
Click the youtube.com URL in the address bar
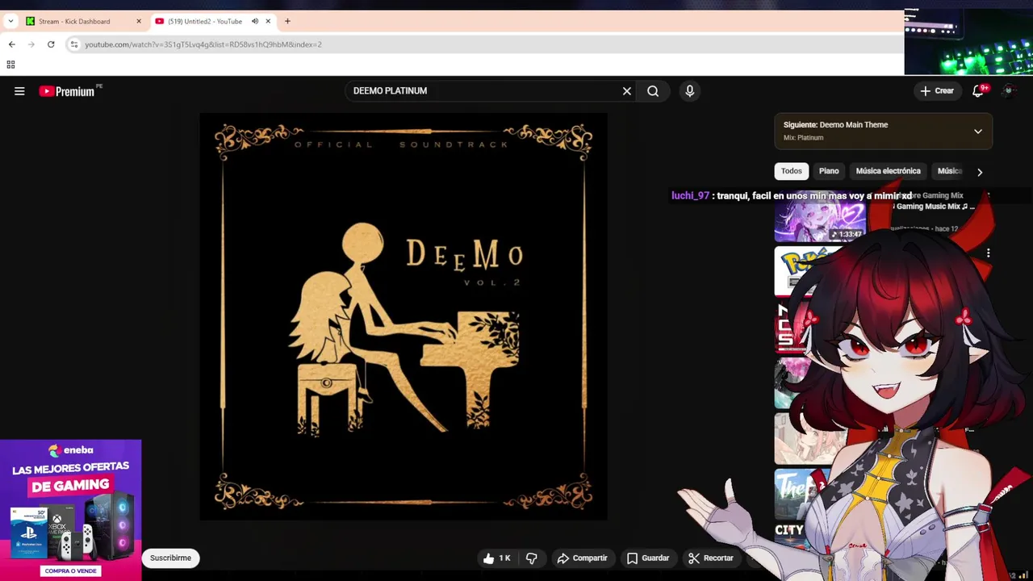pos(203,44)
